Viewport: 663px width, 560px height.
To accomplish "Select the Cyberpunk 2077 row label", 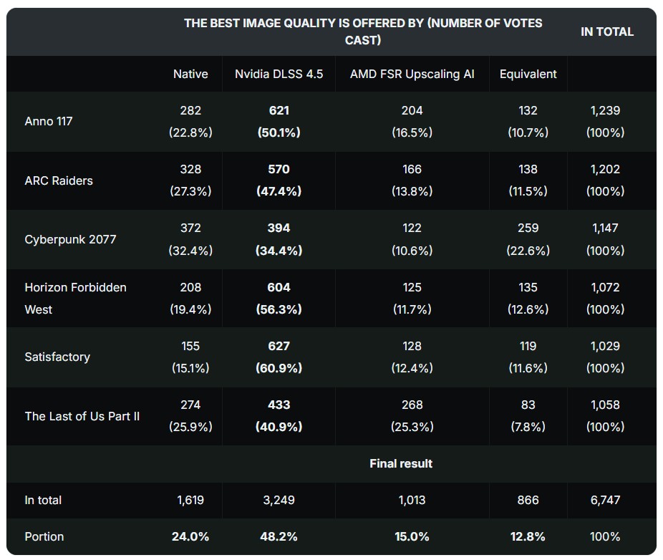I will click(70, 239).
